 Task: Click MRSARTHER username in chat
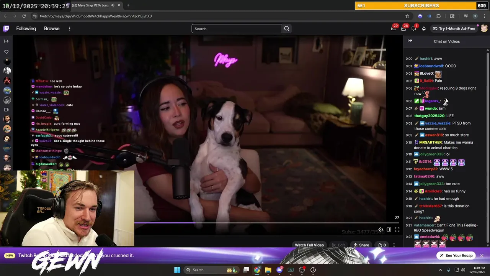coord(430,142)
